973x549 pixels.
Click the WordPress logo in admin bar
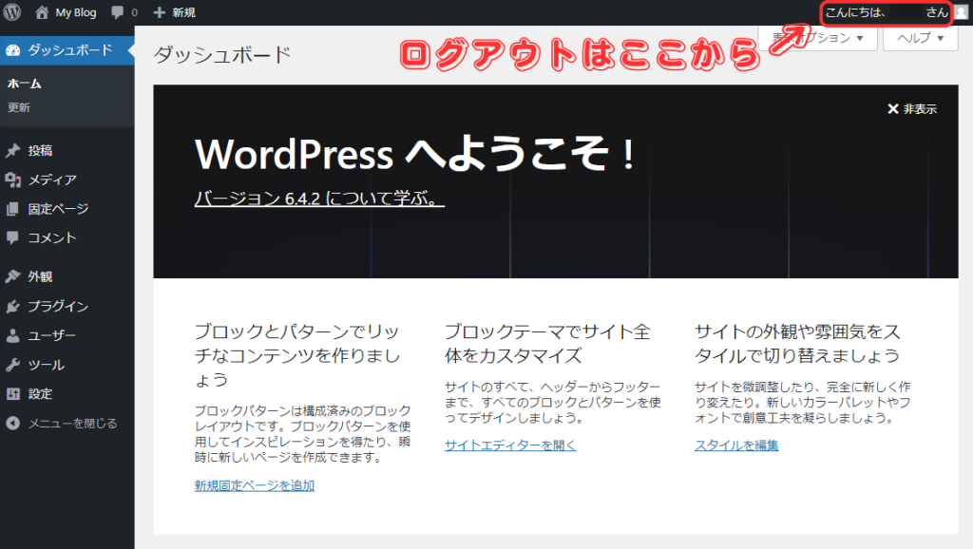click(12, 11)
